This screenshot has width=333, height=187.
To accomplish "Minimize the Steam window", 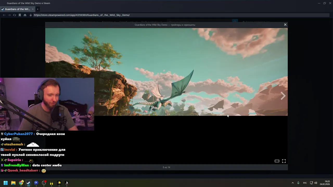I will [319, 3].
